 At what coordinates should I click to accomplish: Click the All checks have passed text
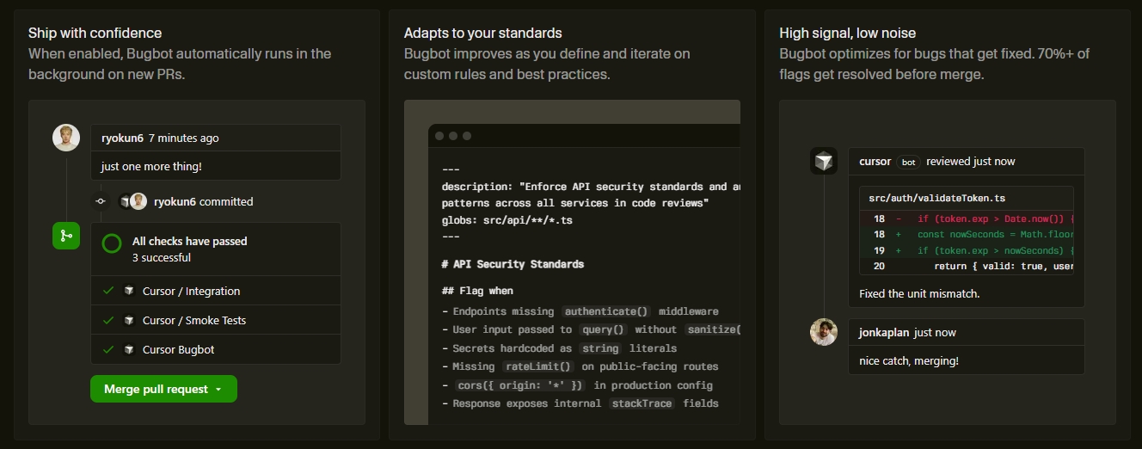(189, 241)
